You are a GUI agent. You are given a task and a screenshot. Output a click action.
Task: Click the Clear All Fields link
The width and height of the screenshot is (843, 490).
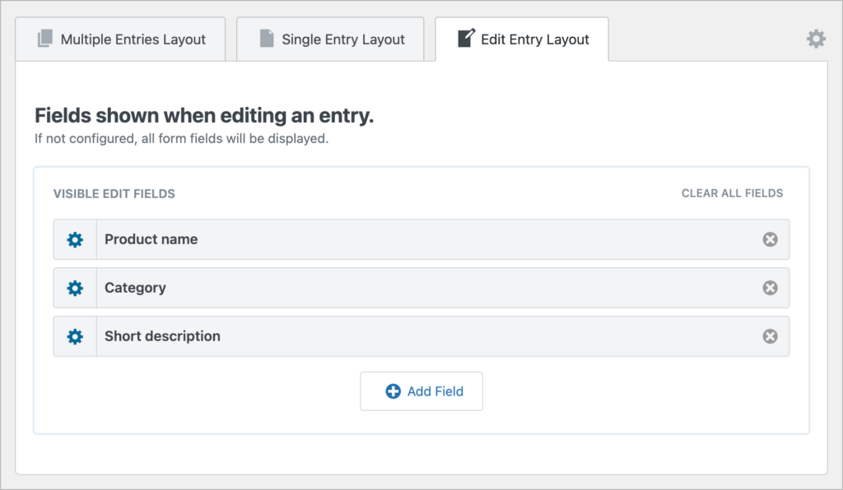(x=732, y=193)
